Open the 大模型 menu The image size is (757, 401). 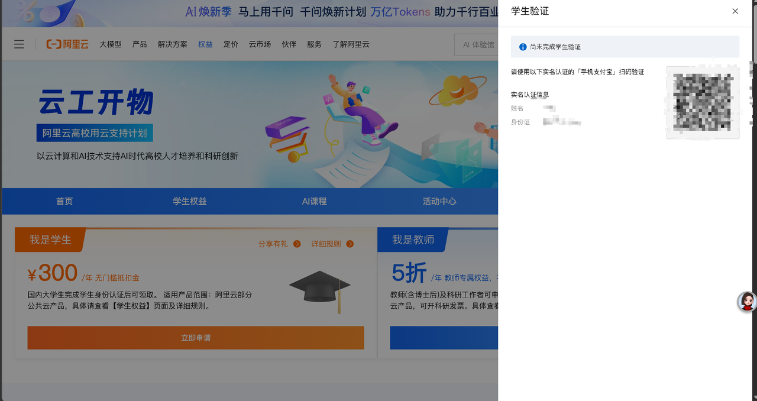point(111,44)
